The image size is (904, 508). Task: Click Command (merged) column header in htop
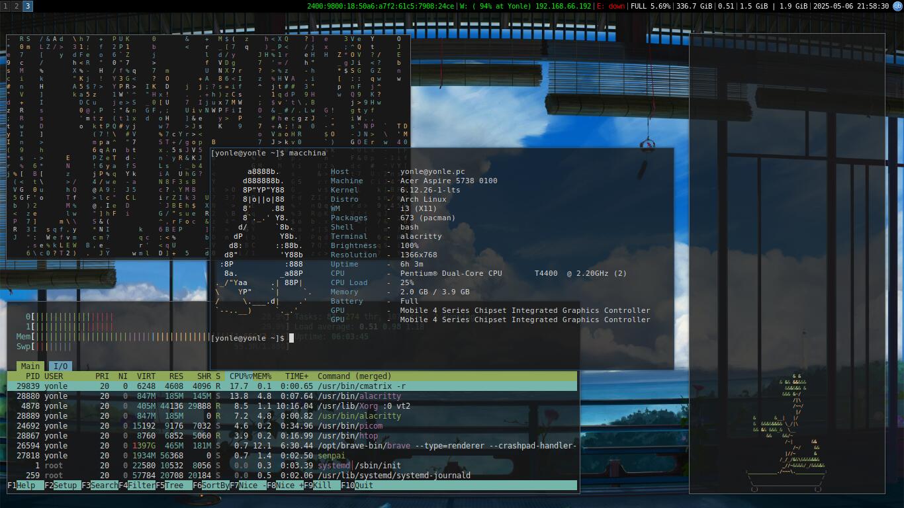point(355,376)
